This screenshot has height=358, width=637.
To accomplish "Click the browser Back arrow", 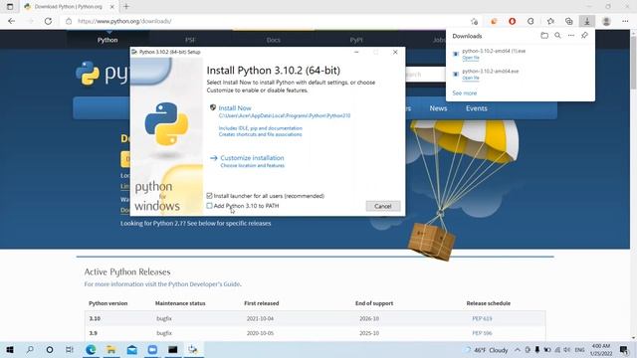I will (11, 21).
